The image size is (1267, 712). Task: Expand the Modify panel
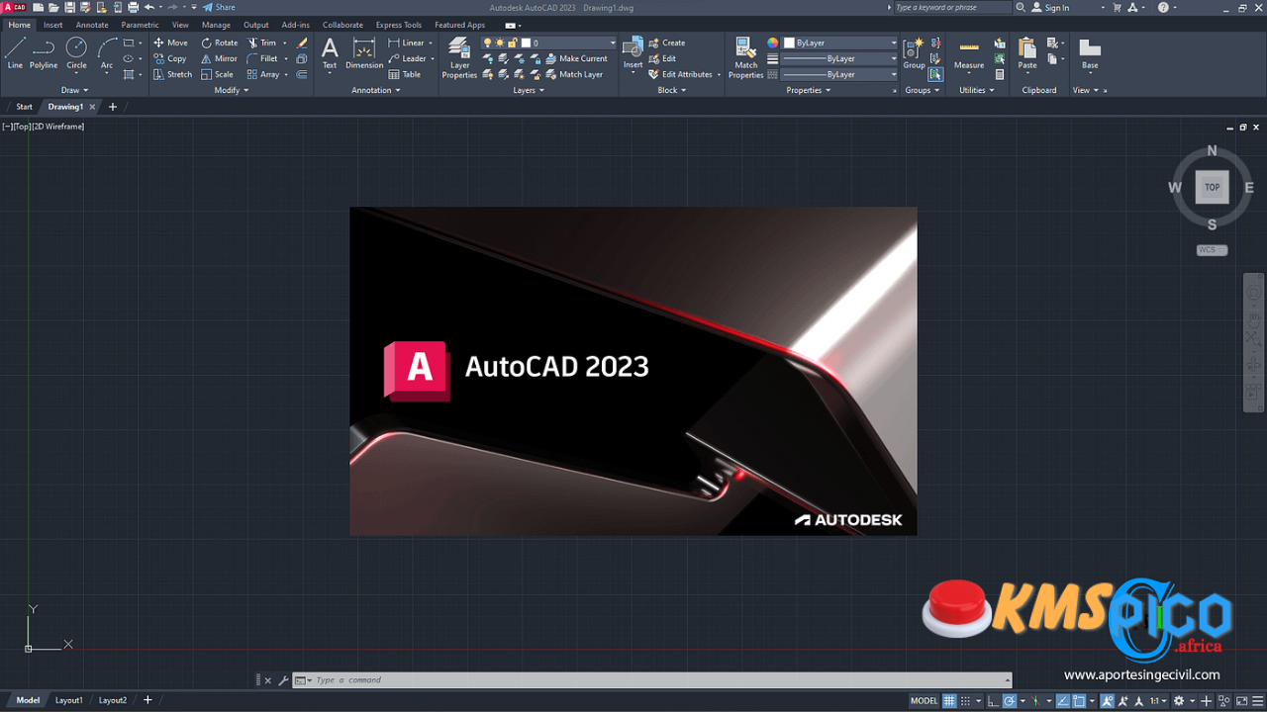pos(232,90)
